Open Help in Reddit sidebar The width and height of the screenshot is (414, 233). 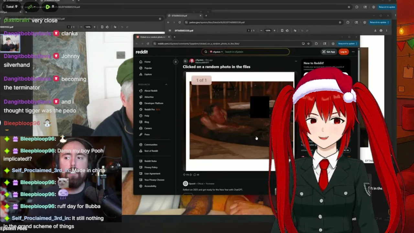click(144, 116)
